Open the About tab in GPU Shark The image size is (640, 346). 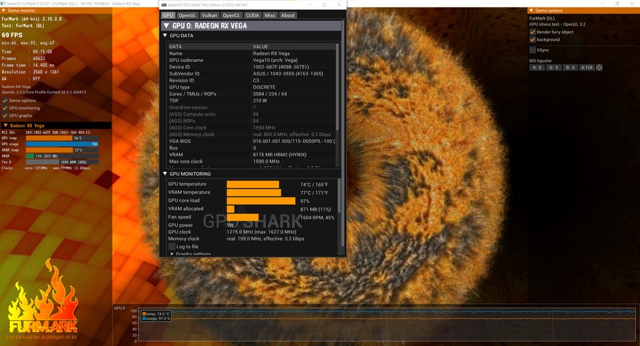288,15
